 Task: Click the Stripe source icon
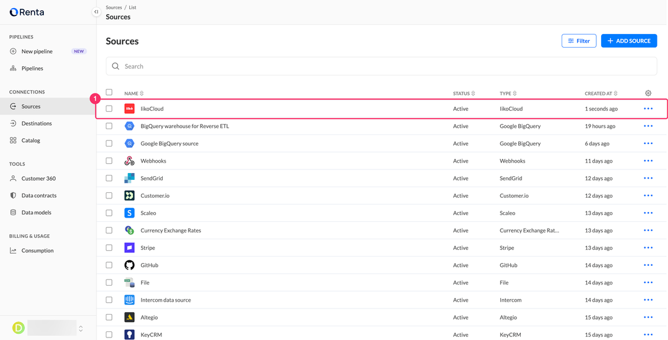pyautogui.click(x=129, y=248)
